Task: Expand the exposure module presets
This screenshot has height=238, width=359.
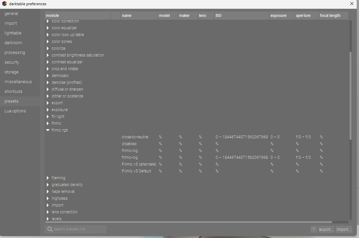Action: point(48,110)
